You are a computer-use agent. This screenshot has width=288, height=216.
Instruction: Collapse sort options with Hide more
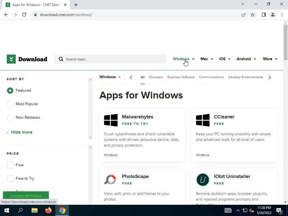click(x=22, y=132)
